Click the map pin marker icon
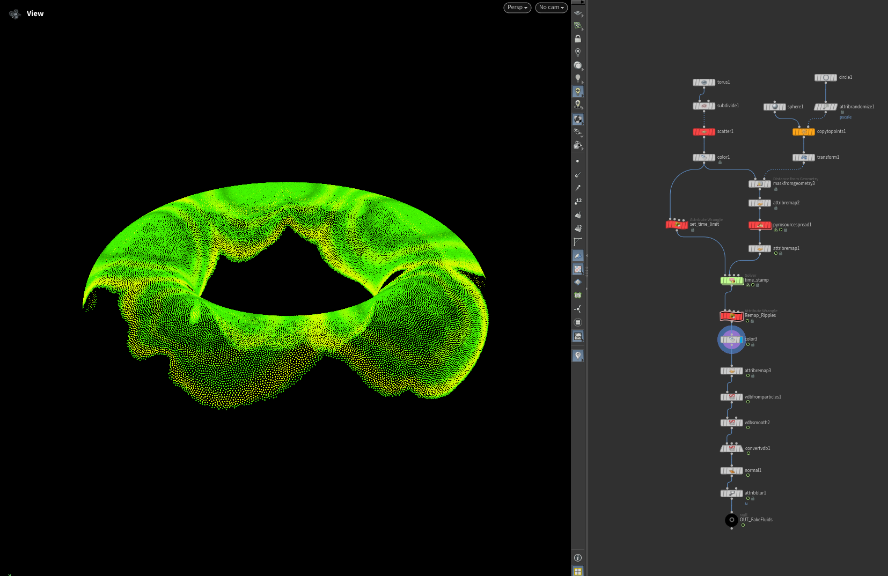Viewport: 888px width, 576px height. (x=577, y=356)
